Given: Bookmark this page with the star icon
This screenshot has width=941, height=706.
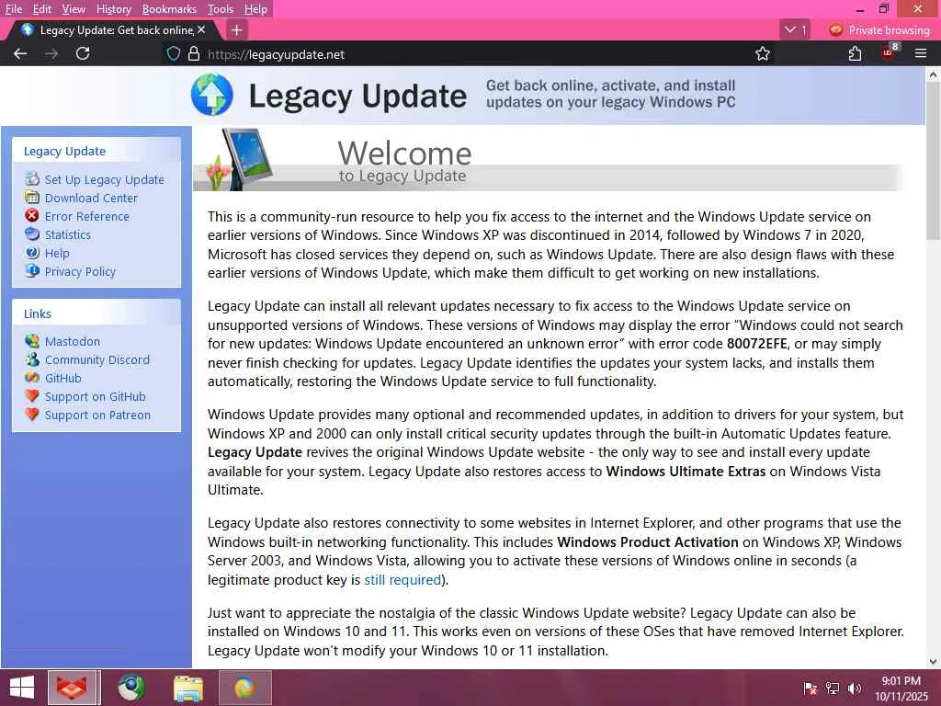Looking at the screenshot, I should [x=763, y=54].
